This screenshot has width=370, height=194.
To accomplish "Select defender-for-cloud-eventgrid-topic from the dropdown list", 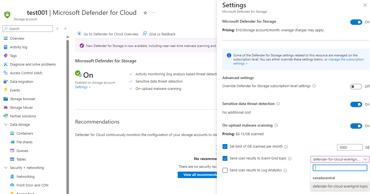I will pos(340,186).
